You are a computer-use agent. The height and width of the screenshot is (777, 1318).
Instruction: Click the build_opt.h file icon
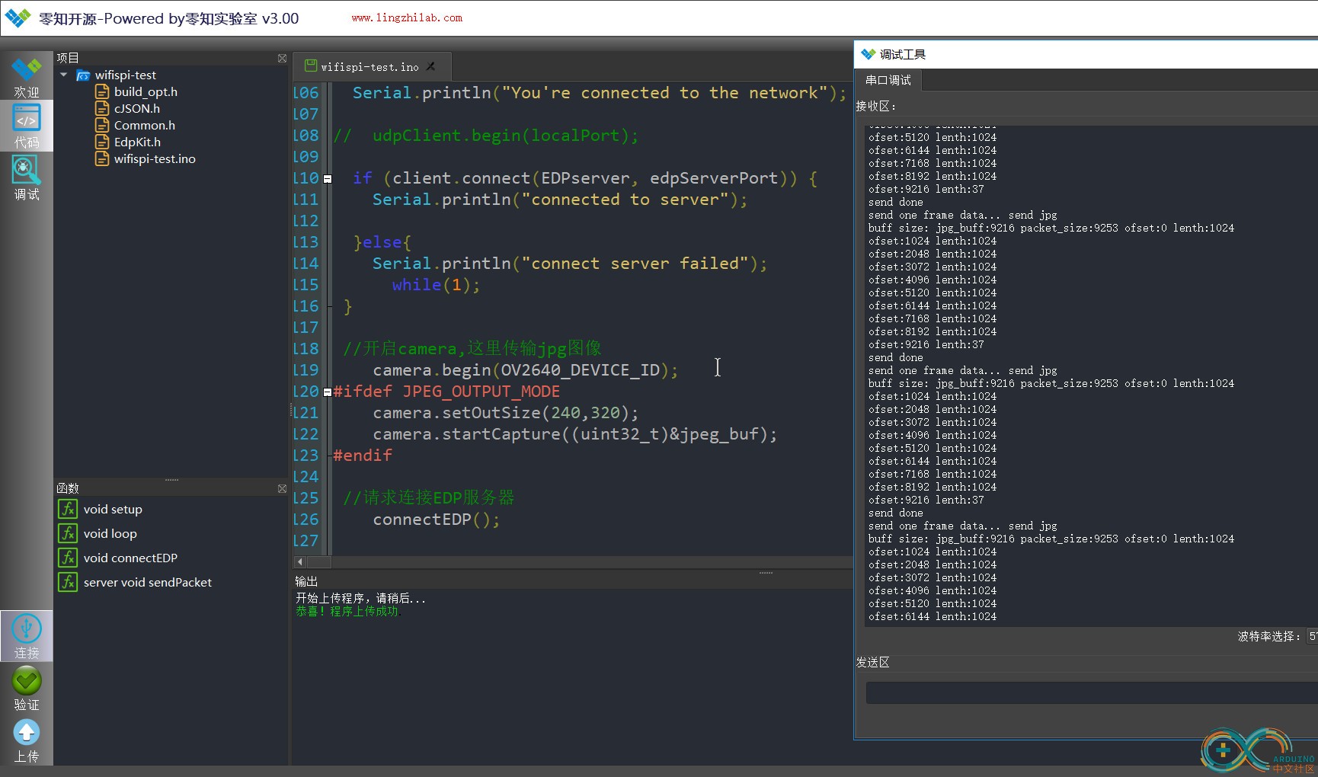102,91
